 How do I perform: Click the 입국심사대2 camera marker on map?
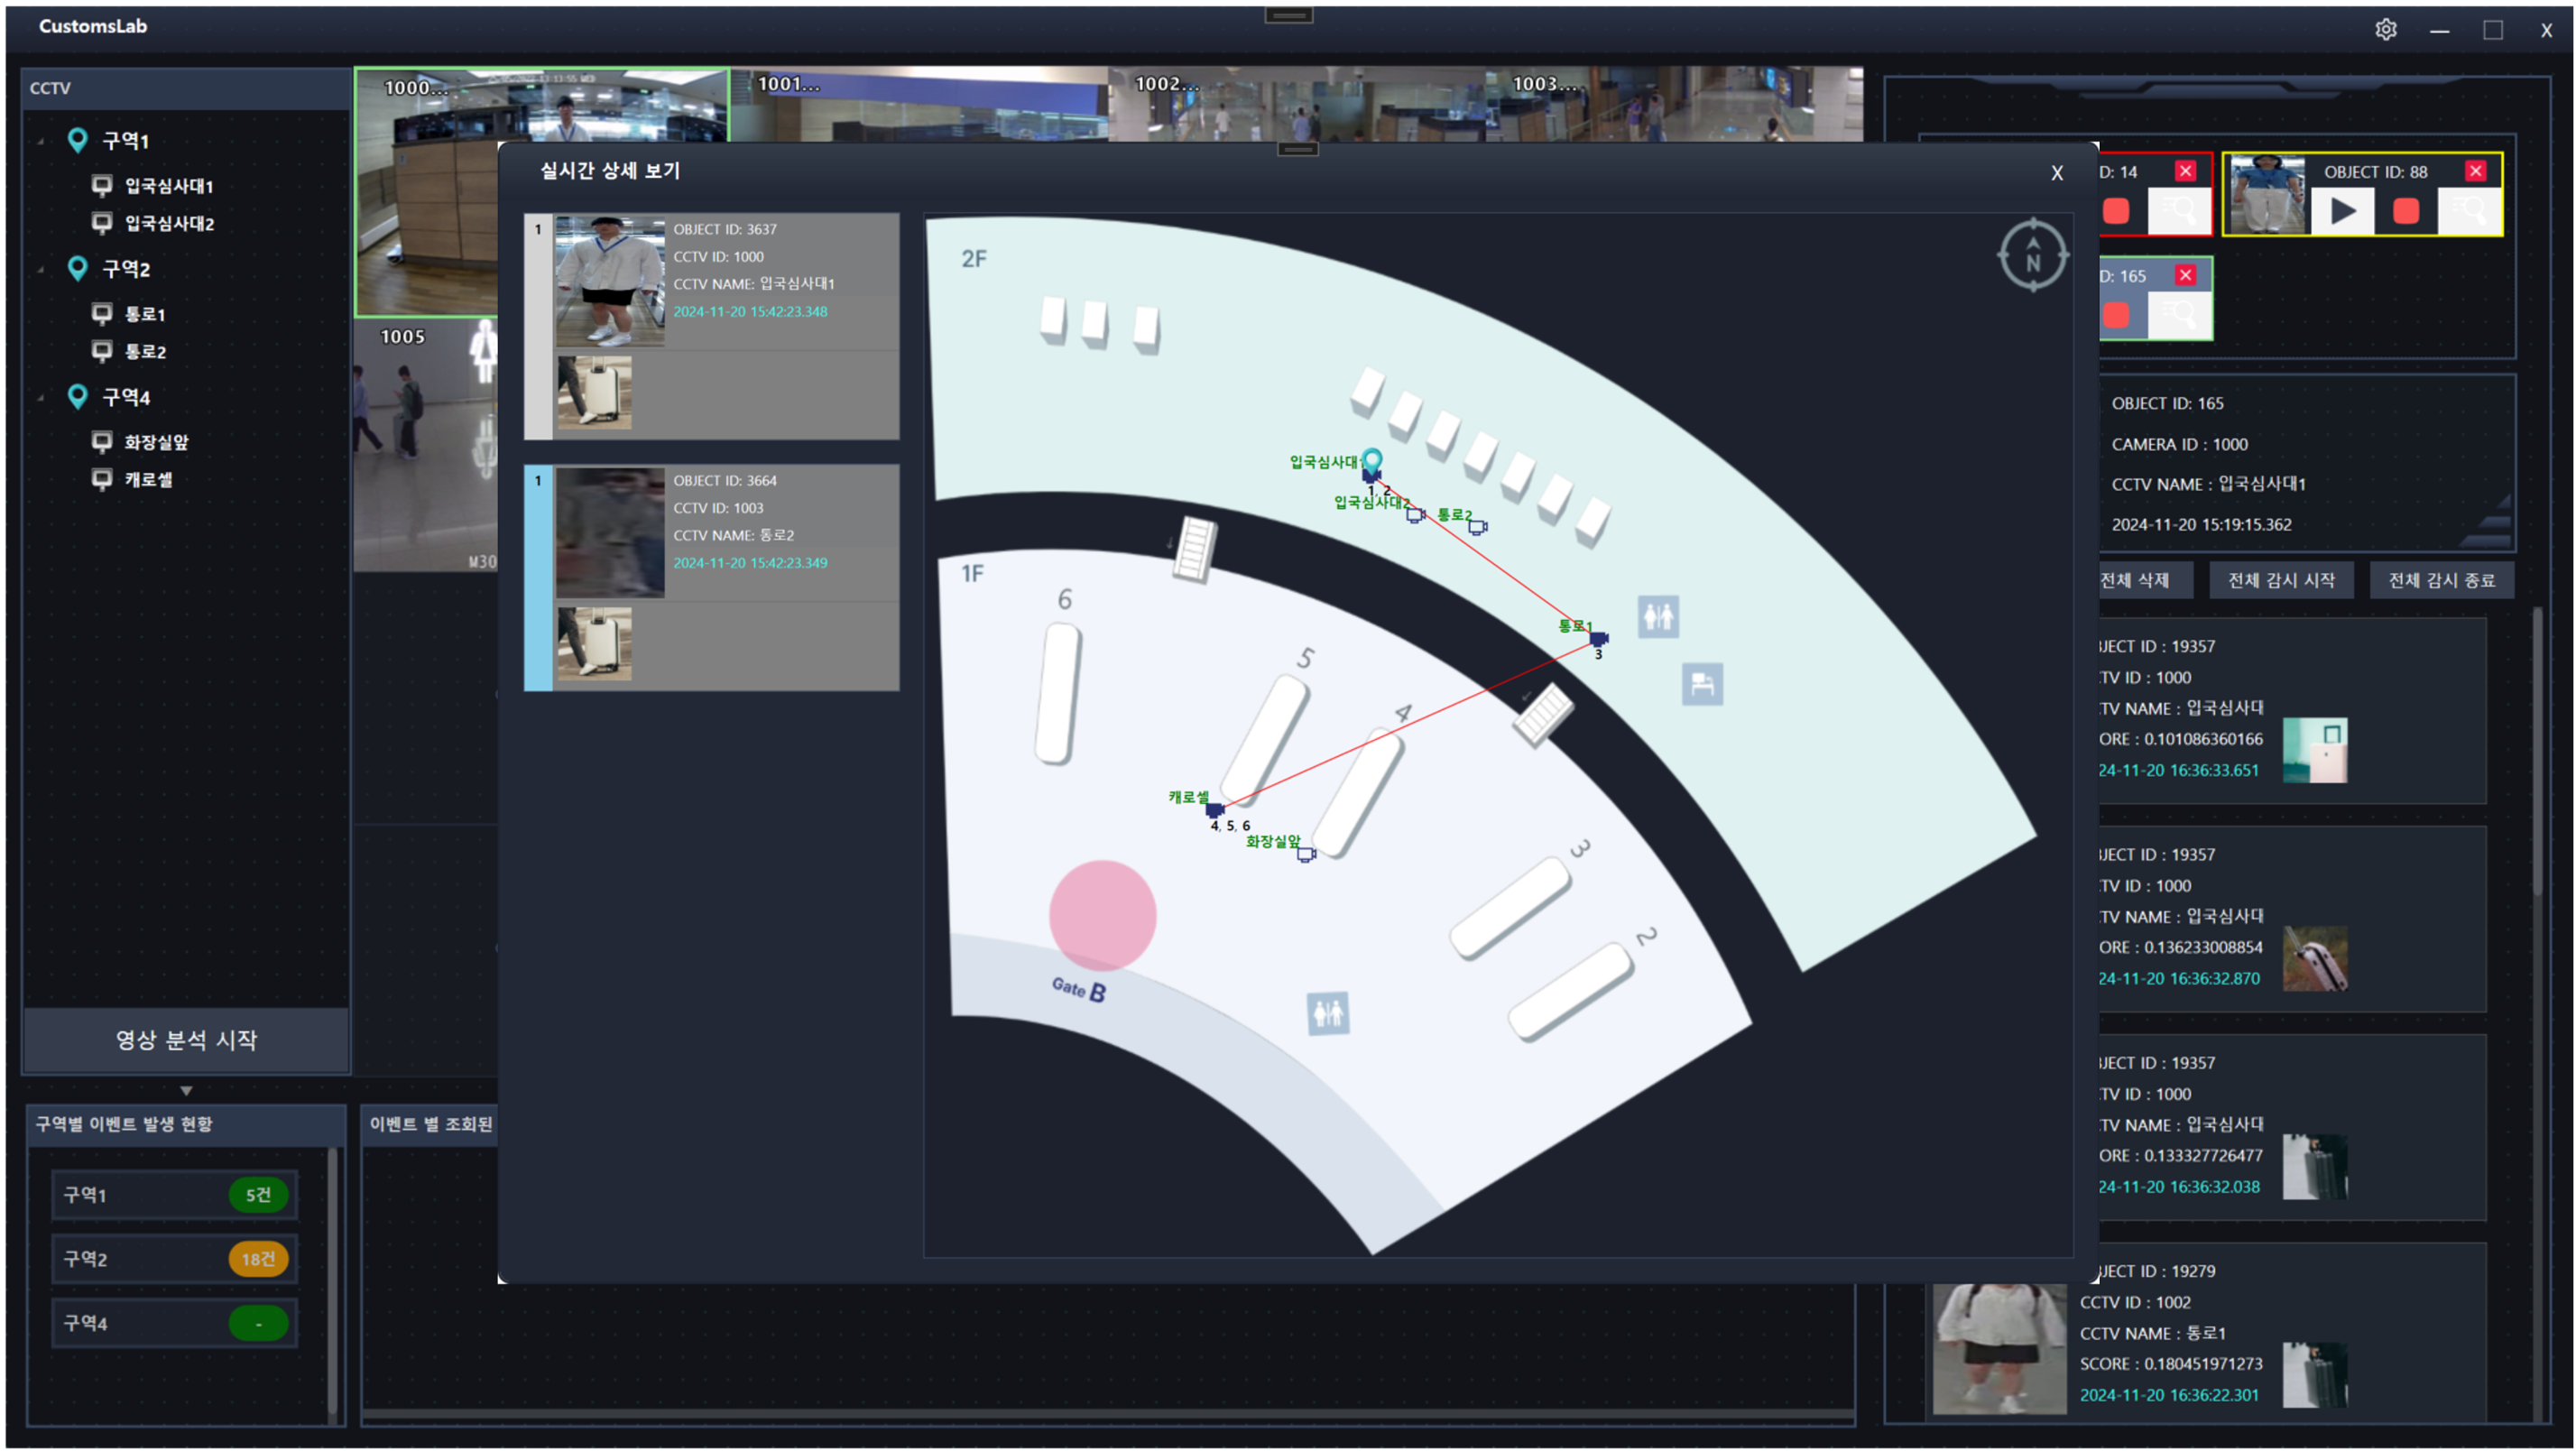point(1414,514)
